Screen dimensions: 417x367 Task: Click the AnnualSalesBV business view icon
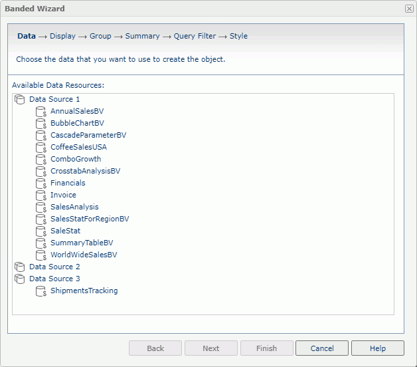(x=41, y=112)
